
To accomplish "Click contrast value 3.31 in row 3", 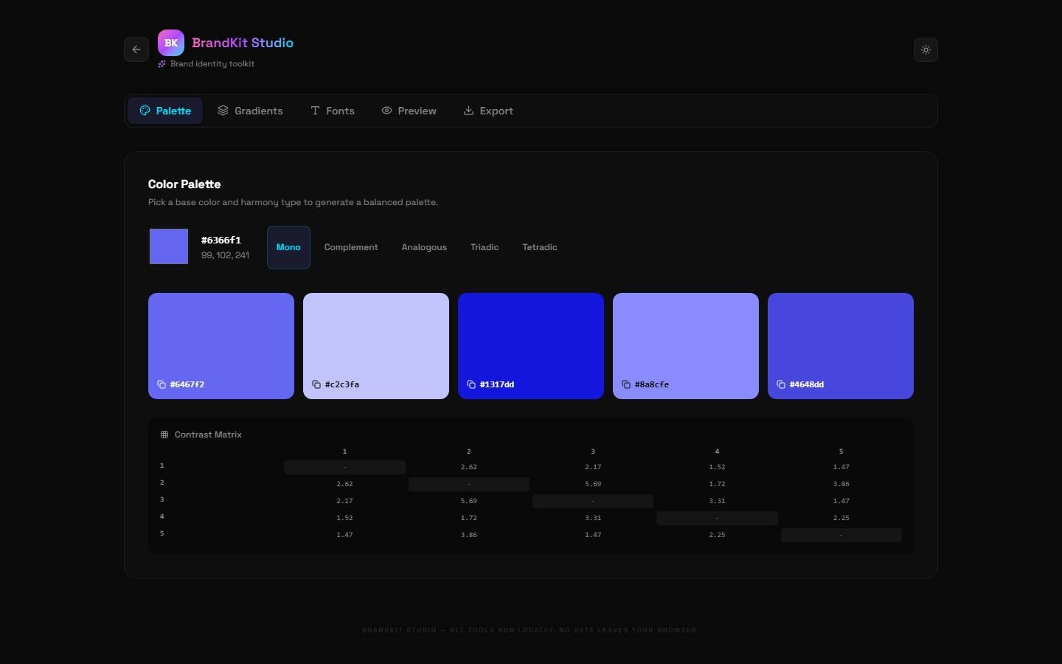I will pos(717,501).
